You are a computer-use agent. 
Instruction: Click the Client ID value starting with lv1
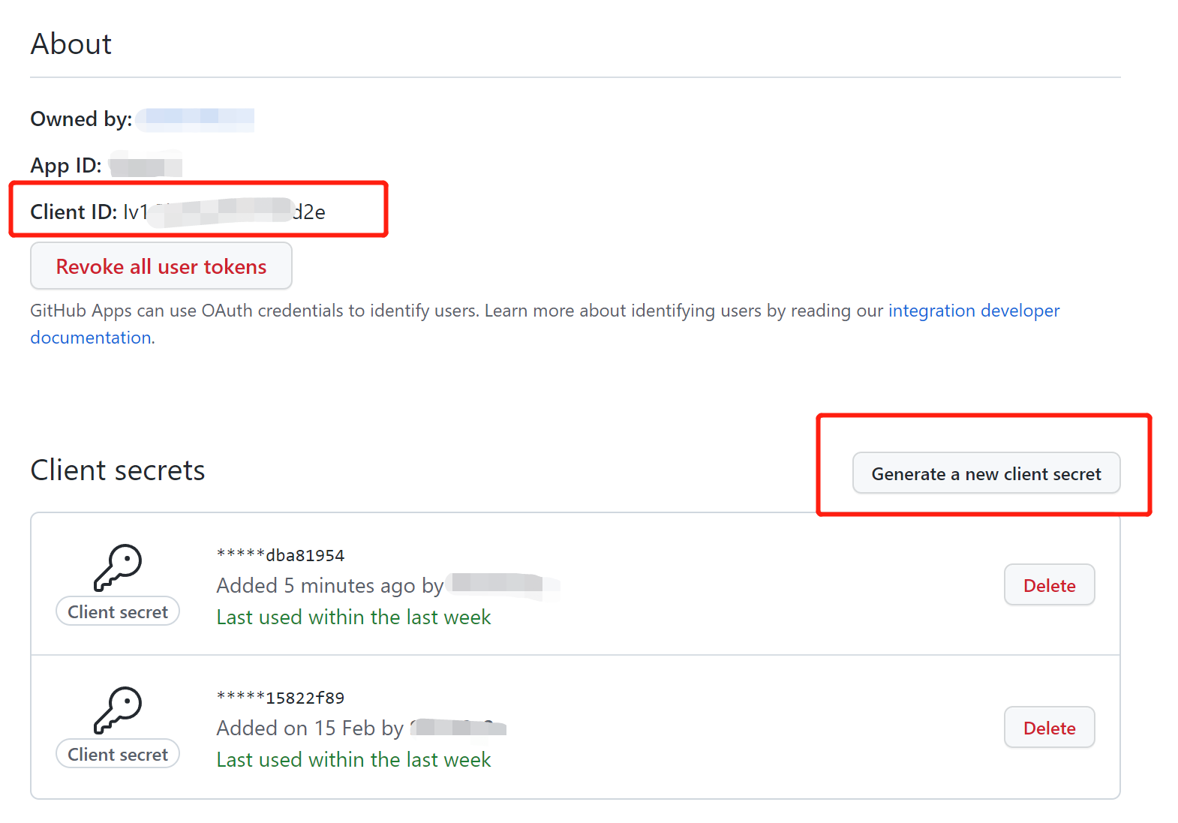(225, 212)
